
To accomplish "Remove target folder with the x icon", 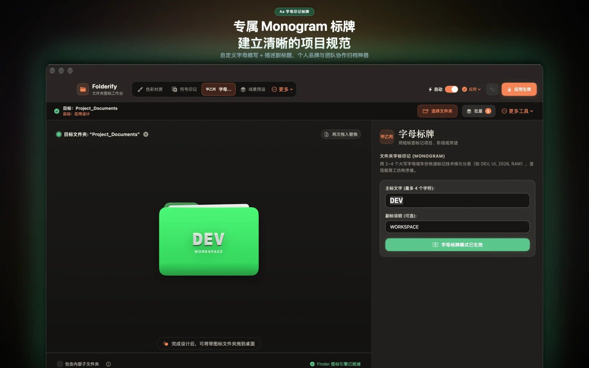I will [146, 134].
